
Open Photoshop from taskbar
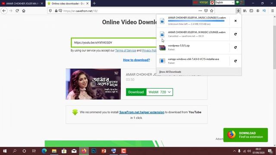pos(94,151)
